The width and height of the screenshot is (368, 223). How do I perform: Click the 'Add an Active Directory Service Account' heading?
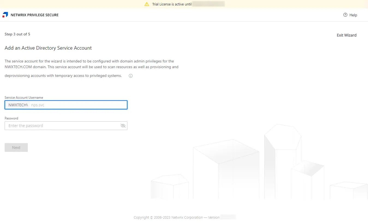[48, 48]
